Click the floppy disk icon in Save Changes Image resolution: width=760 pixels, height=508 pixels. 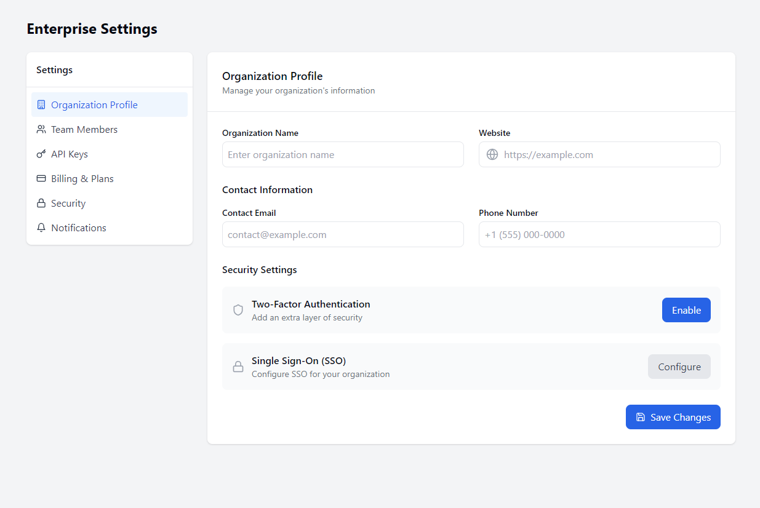641,417
